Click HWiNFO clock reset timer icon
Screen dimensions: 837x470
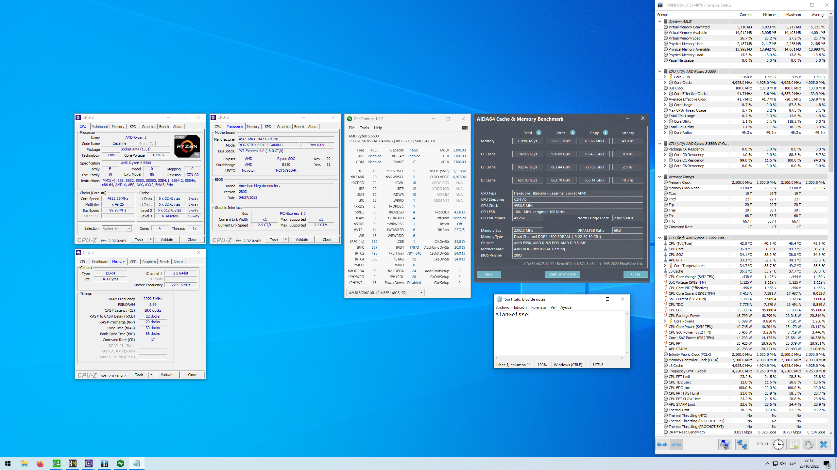(x=778, y=445)
